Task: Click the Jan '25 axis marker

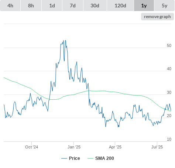Action: (x=74, y=147)
